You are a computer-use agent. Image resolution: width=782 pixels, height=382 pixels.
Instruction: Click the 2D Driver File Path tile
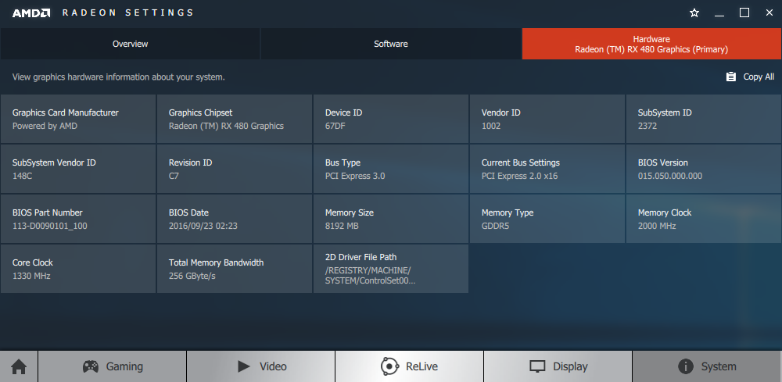point(391,269)
